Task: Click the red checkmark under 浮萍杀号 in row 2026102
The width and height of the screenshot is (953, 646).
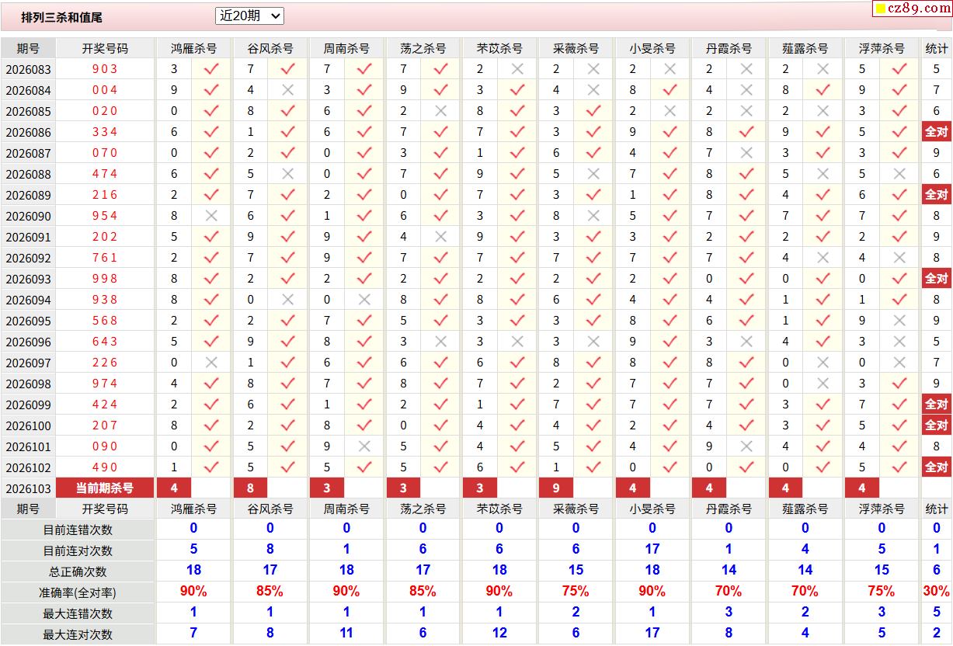Action: (899, 467)
